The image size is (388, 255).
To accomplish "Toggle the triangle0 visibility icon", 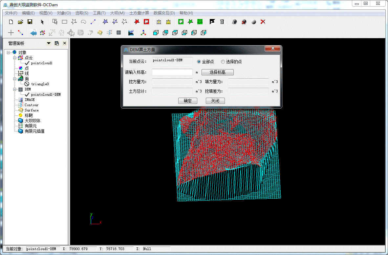I will (x=27, y=84).
